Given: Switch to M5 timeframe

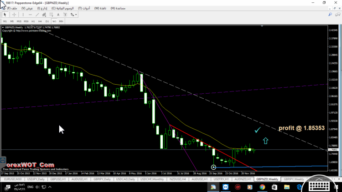Looking at the screenshot, I should point(12,21).
